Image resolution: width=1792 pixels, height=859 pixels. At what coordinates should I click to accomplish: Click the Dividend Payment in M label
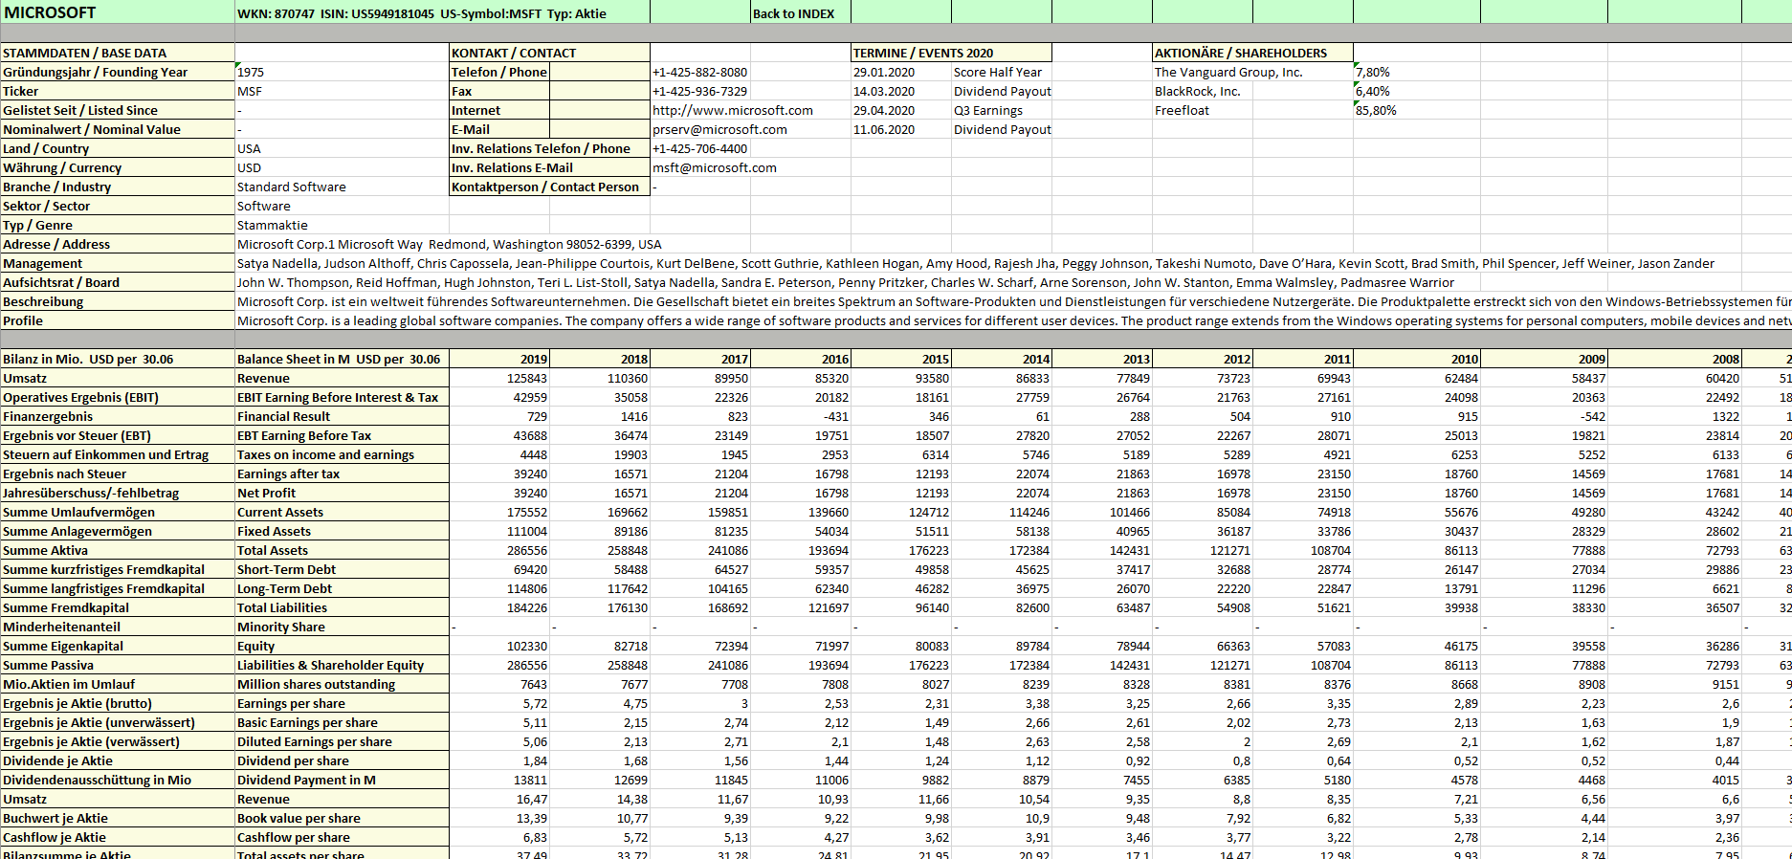click(x=343, y=780)
